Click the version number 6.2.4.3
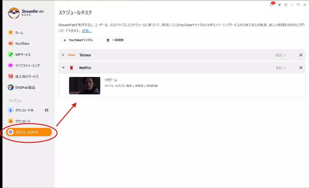Viewport: 309px width, 188px height. pyautogui.click(x=26, y=15)
